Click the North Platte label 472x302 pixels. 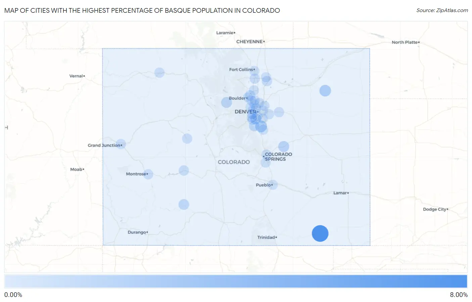[405, 42]
